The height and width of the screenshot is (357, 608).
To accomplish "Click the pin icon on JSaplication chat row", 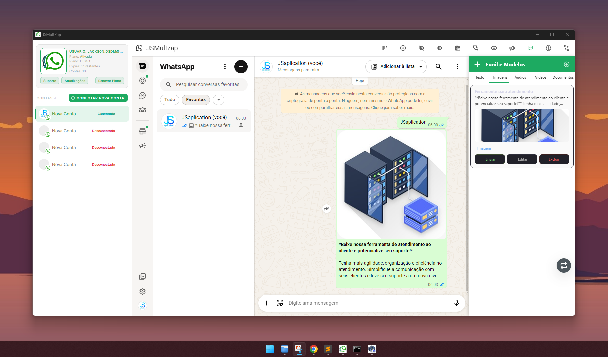I will (241, 126).
